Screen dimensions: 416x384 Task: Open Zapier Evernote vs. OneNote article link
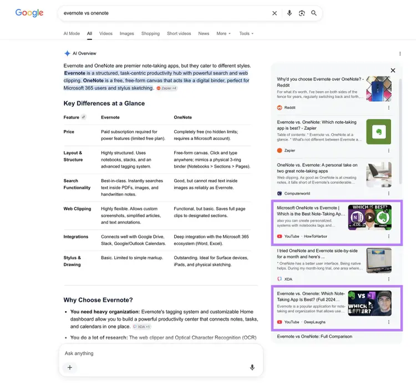317,125
